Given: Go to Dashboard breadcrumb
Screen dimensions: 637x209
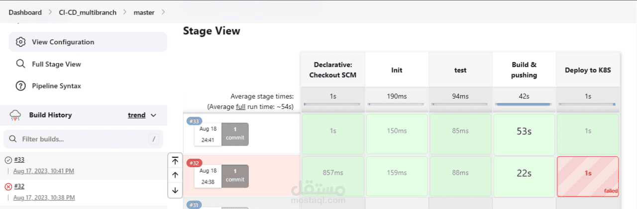Looking at the screenshot, I should (x=25, y=12).
